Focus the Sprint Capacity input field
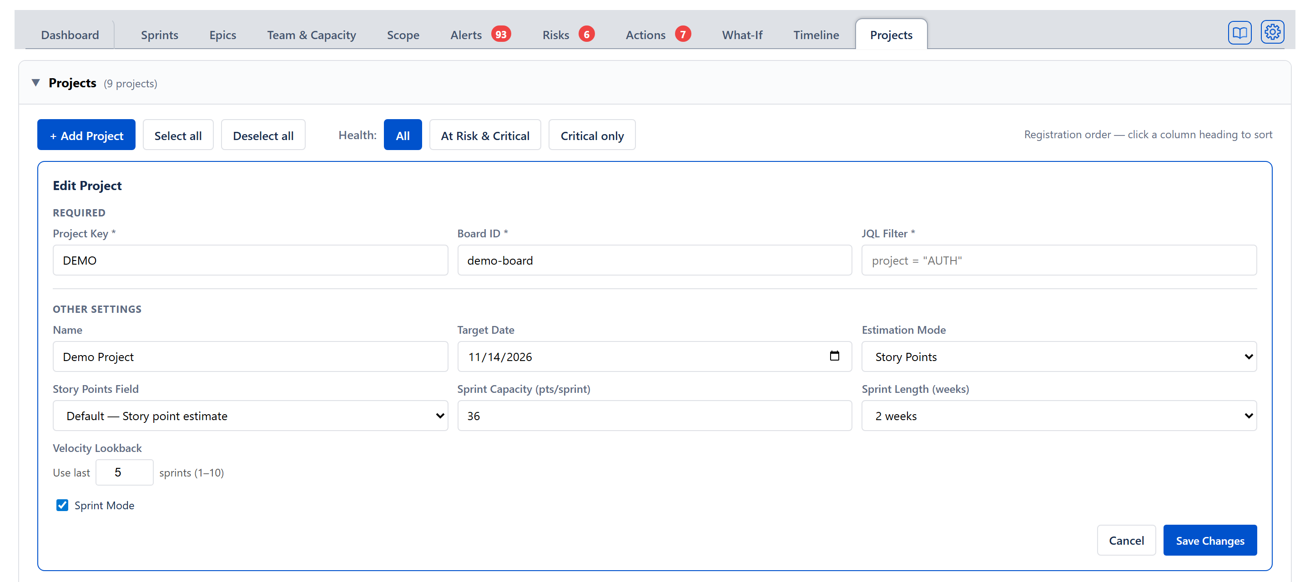This screenshot has height=582, width=1310. [x=655, y=415]
